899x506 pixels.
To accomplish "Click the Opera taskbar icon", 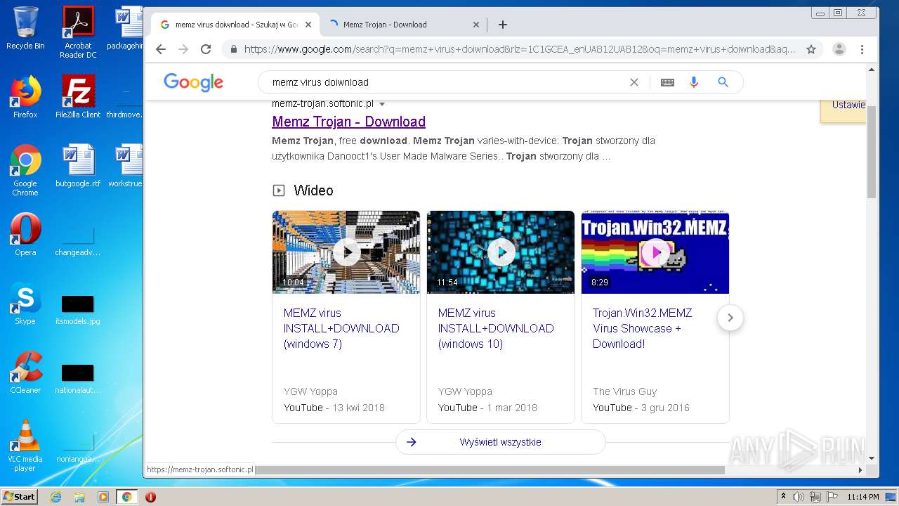I will 150,497.
